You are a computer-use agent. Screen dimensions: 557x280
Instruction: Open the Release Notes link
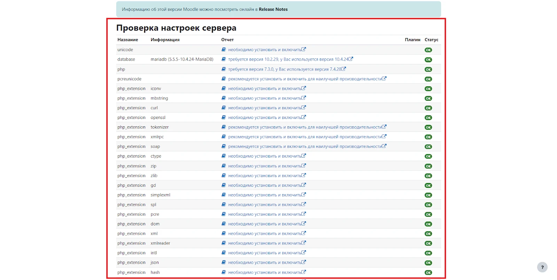coord(273,9)
